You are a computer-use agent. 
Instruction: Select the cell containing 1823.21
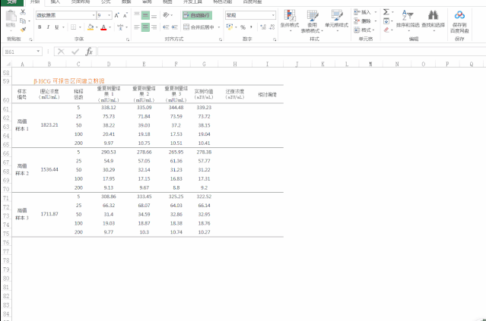coord(49,124)
